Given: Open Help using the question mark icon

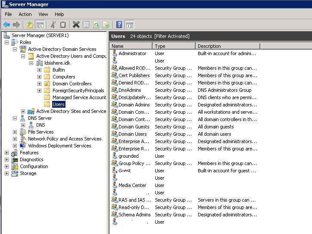Looking at the screenshot, I should [x=119, y=25].
